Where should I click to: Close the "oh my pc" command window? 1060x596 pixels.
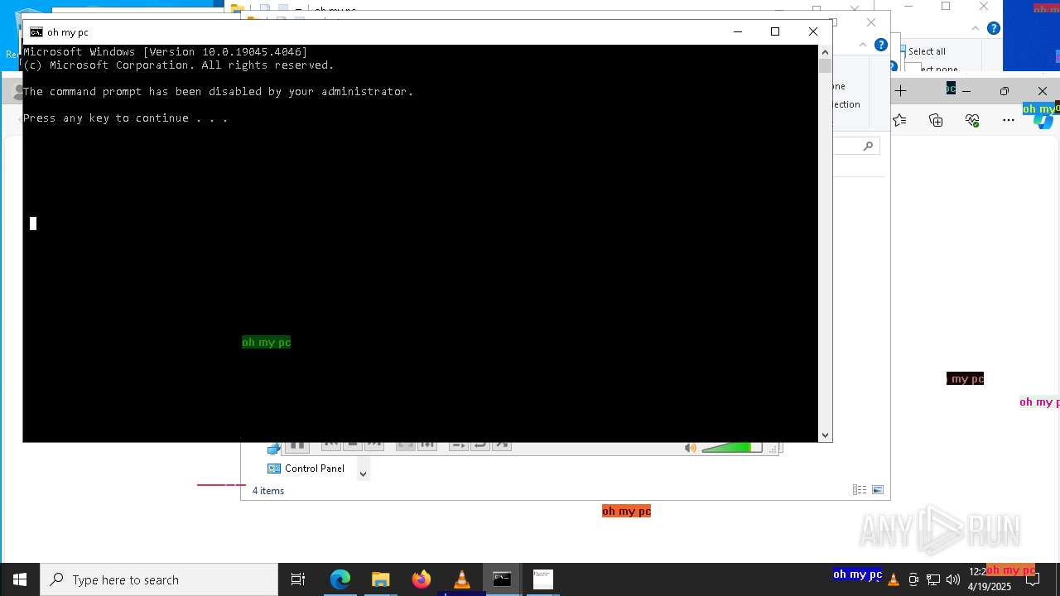[x=813, y=31]
